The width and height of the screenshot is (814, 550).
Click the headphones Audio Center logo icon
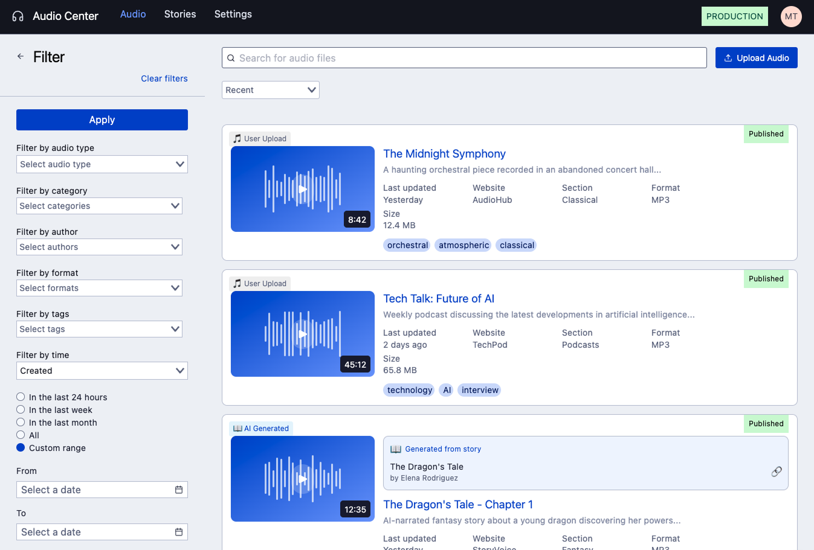[18, 16]
